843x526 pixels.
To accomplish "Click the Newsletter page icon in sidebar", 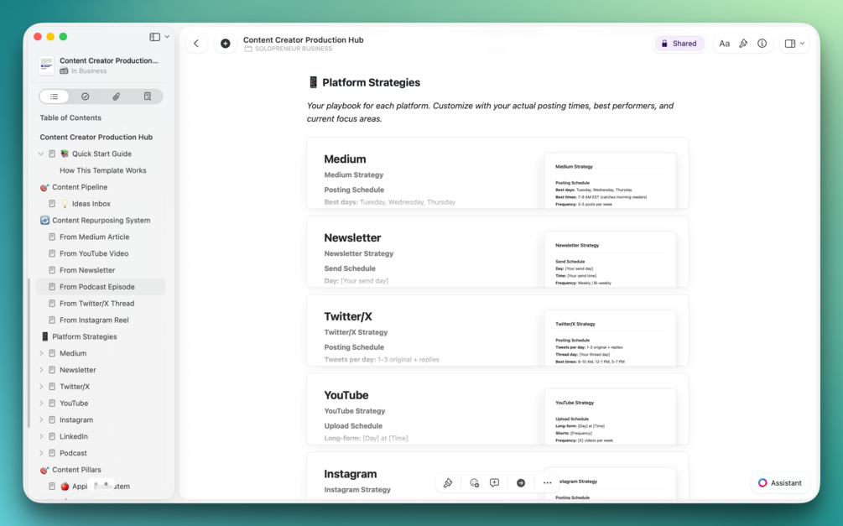I will [x=52, y=370].
